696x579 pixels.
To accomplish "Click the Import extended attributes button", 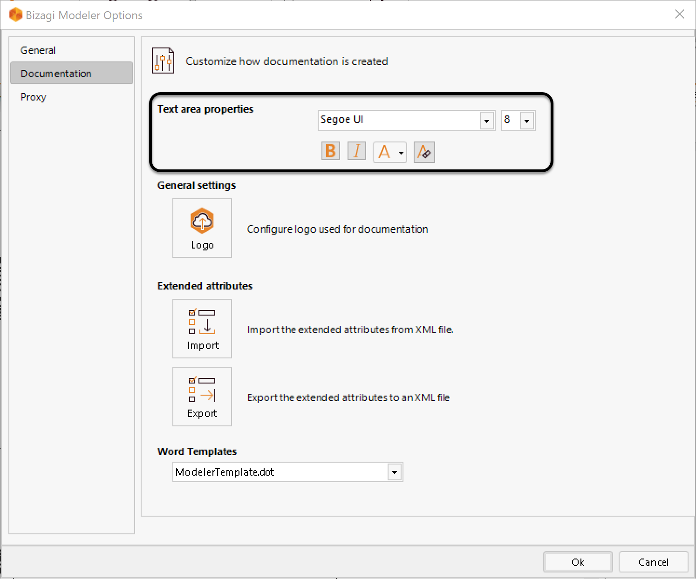I will tap(202, 329).
